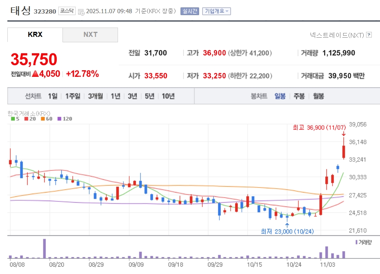Click the time-reference clock icon beside the date
The width and height of the screenshot is (380, 274).
(x=81, y=12)
